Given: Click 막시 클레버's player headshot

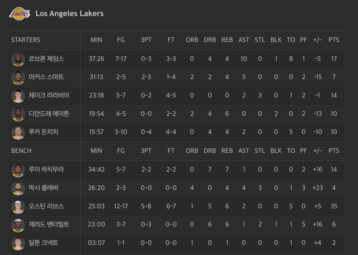Looking at the screenshot, I should click(18, 188).
